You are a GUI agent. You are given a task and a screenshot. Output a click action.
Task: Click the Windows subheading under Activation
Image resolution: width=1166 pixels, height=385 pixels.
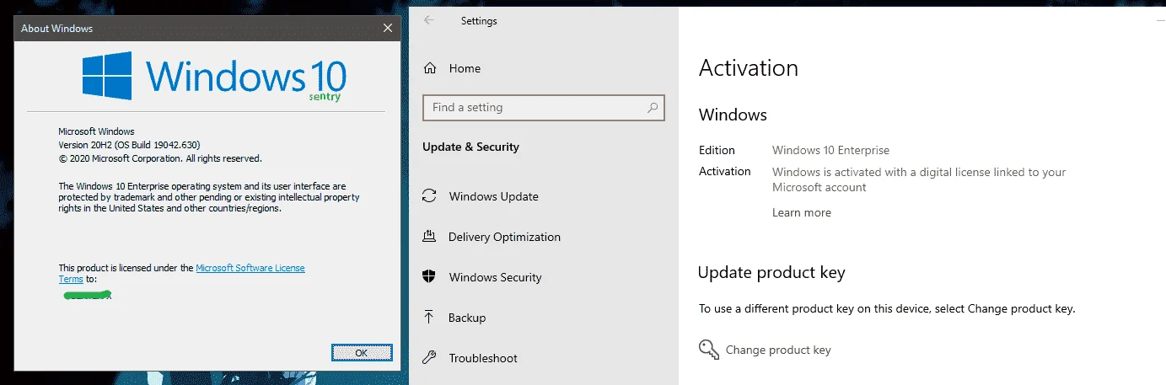coord(733,115)
